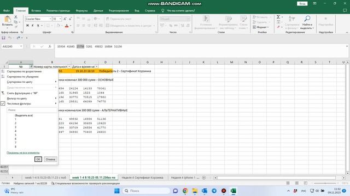The image size is (350, 196).
Task: Open the № column filter dropdown button
Action: pos(31,66)
